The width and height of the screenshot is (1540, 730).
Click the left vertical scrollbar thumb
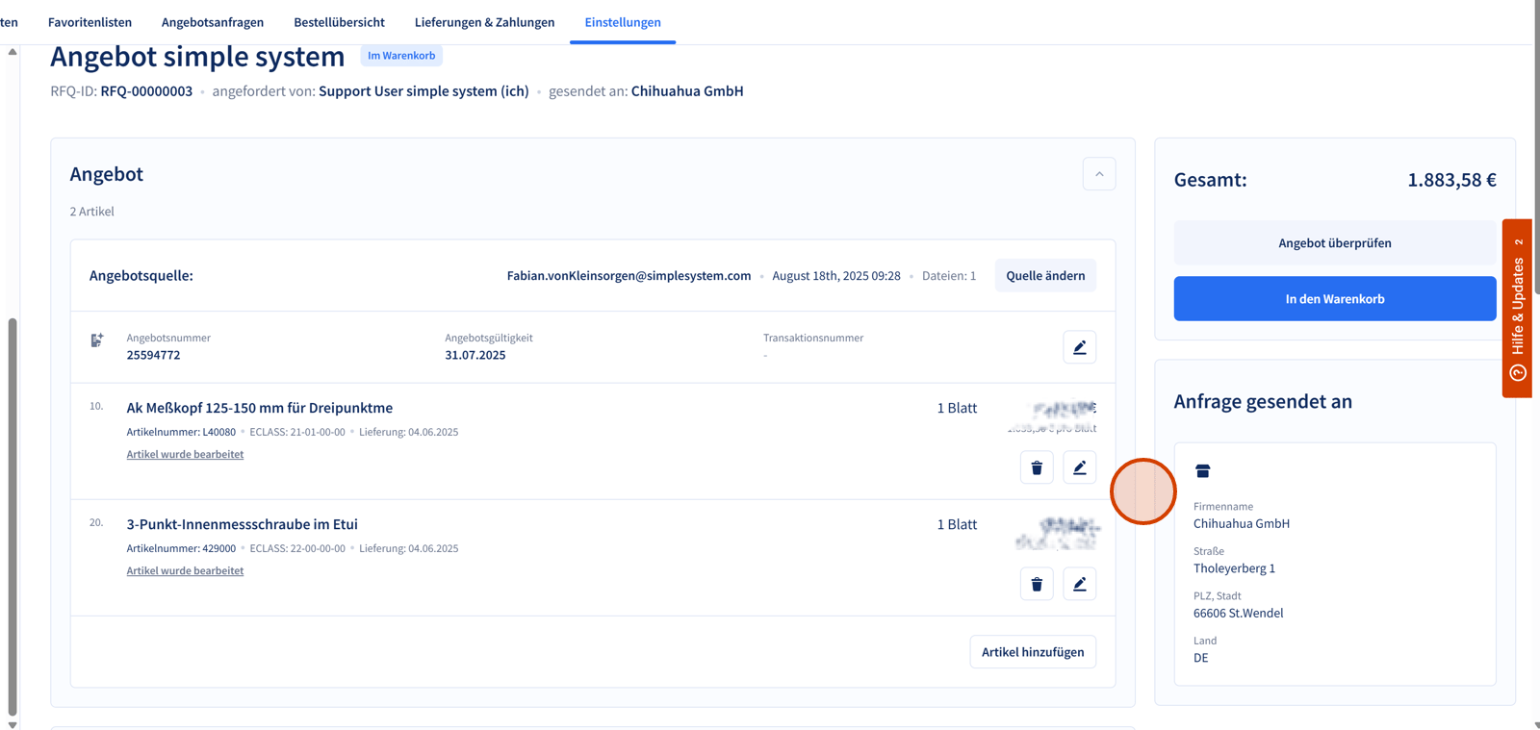pos(13,519)
